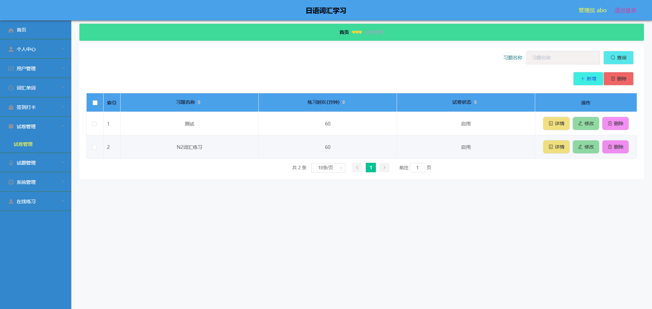Image resolution: width=652 pixels, height=309 pixels.
Task: Click the 试题管理 microphone icon
Action: tap(11, 163)
